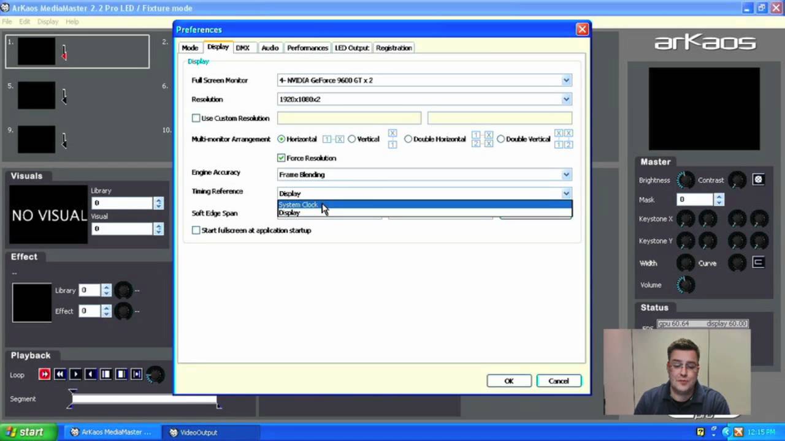Click the play forward arrow in Playback
Image resolution: width=785 pixels, height=441 pixels.
pyautogui.click(x=75, y=374)
